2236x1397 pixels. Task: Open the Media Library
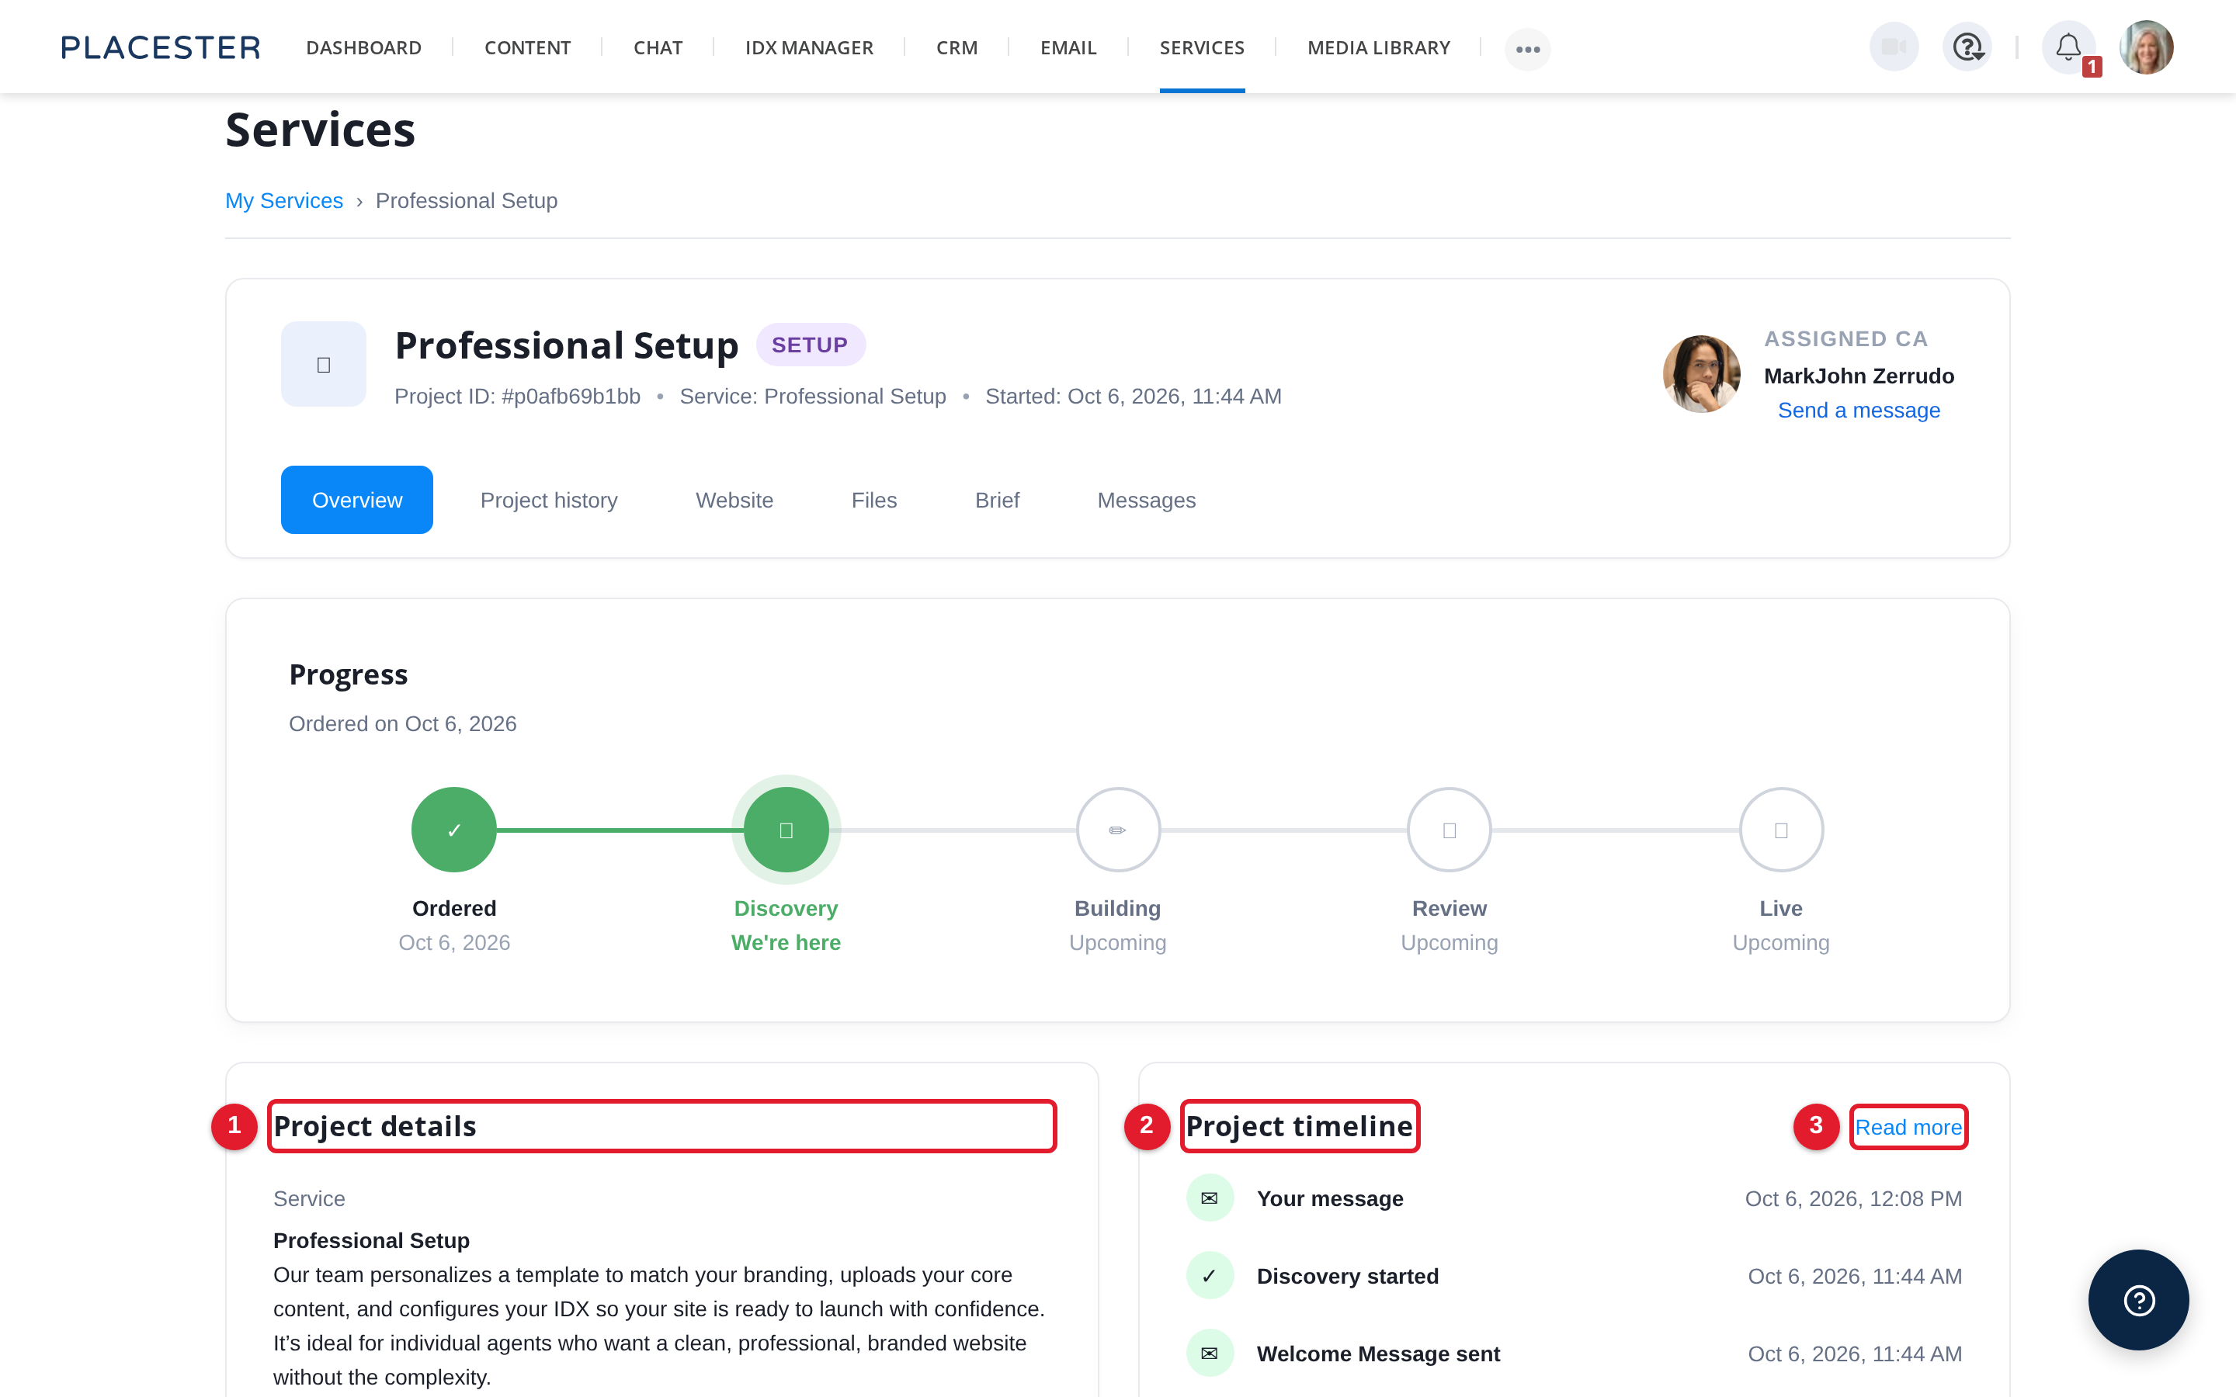(1379, 47)
